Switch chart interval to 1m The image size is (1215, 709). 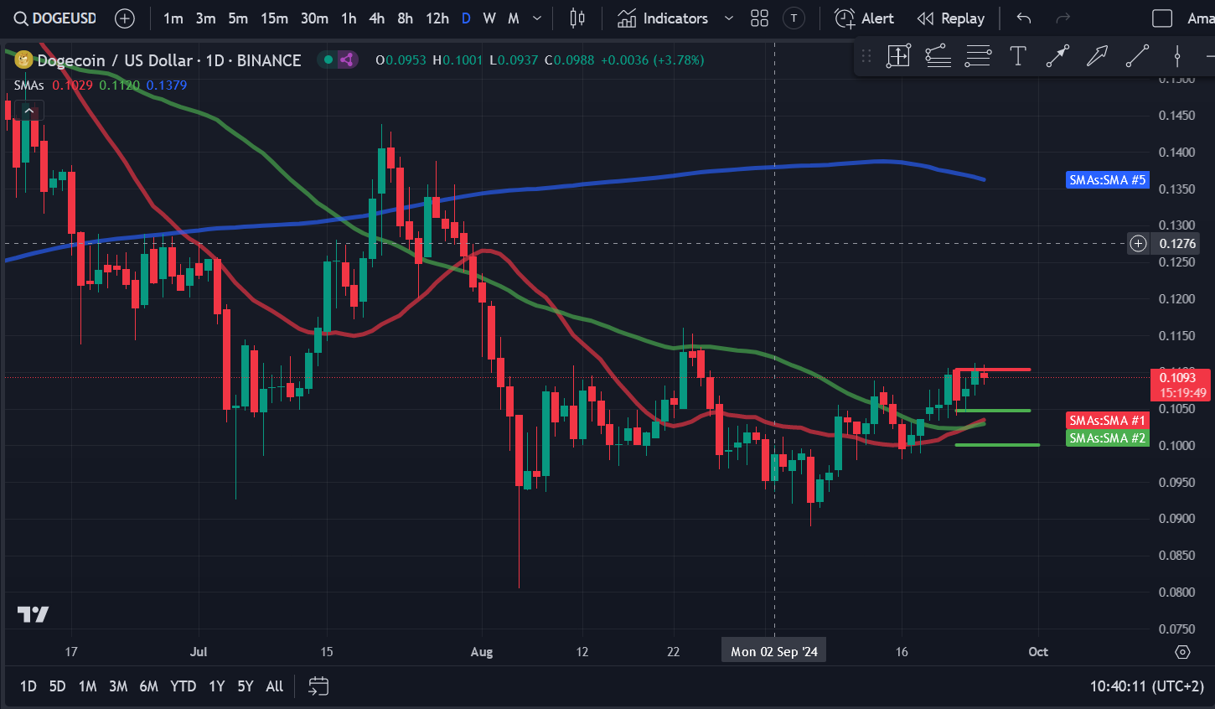coord(173,18)
